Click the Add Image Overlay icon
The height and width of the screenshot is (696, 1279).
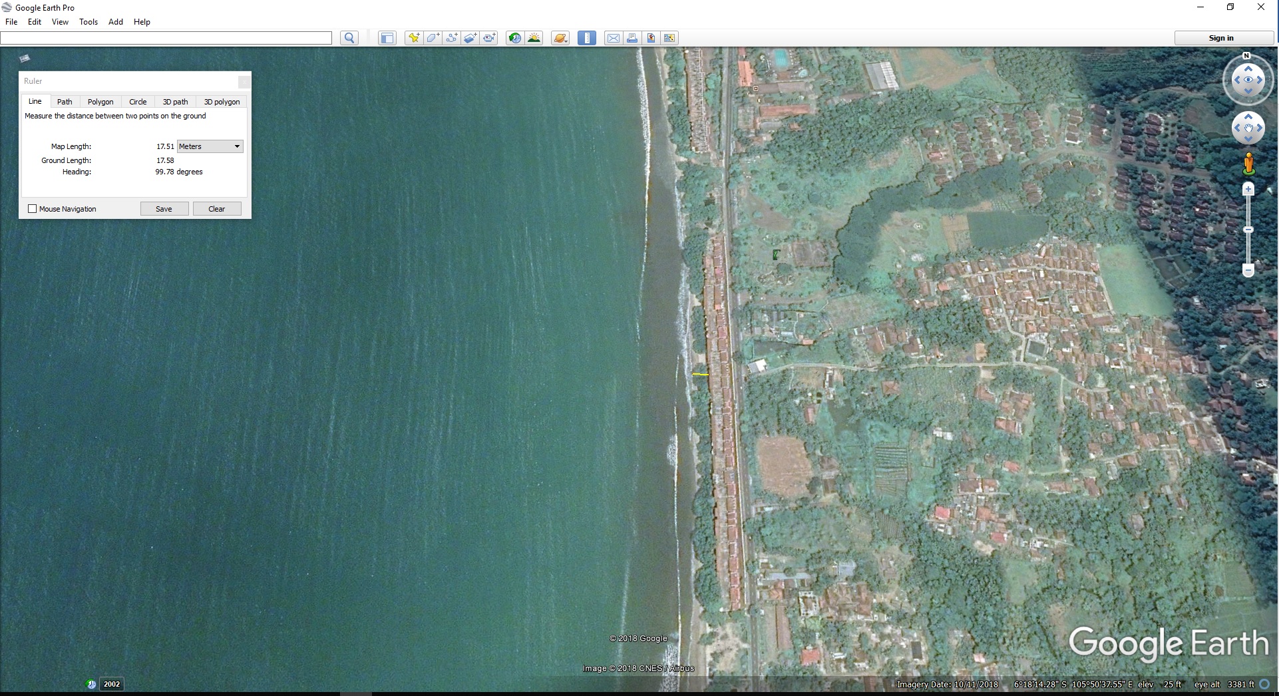[x=470, y=38]
